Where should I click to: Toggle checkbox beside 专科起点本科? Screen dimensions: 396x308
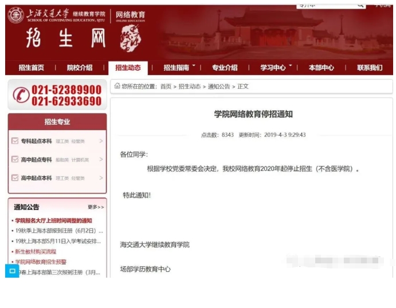click(15, 141)
